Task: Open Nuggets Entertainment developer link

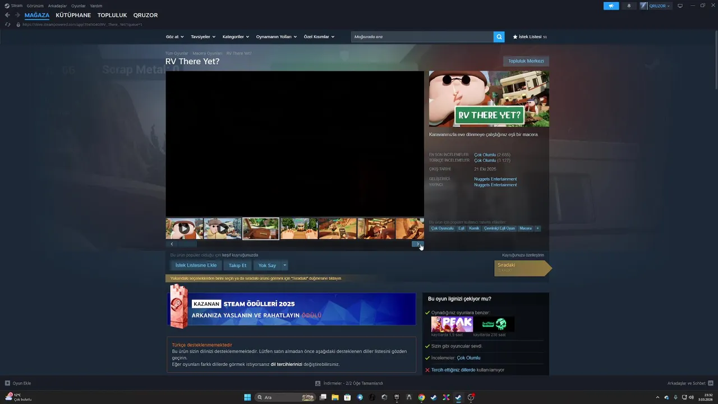Action: (x=495, y=179)
